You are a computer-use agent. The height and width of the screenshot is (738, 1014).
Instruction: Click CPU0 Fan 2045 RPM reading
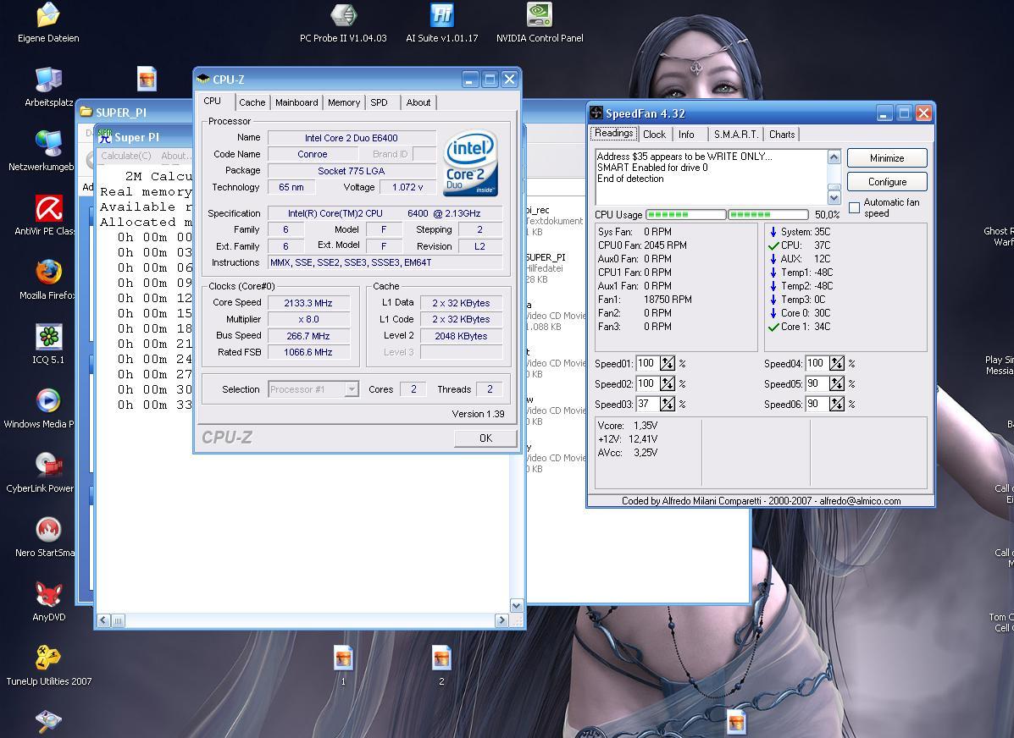pyautogui.click(x=642, y=245)
